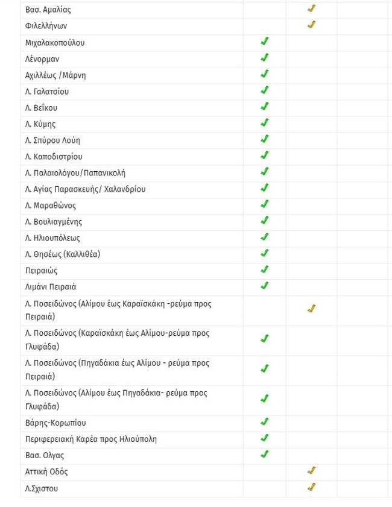Click the green checkmark beside Βασ. Ολγας
Viewport: 392px width, 507px height.
[x=264, y=454]
